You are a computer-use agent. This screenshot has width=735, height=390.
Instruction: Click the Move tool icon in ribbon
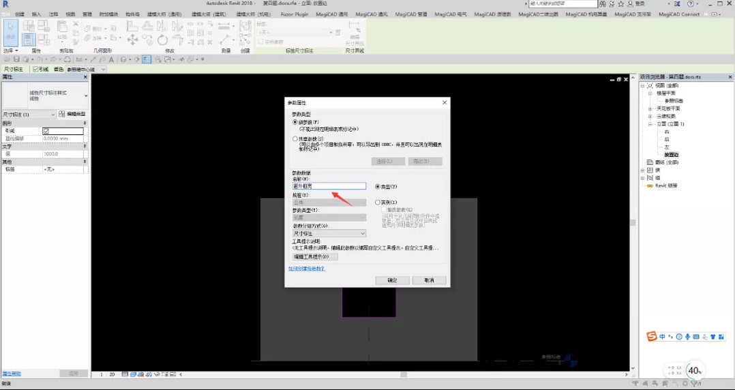[133, 40]
